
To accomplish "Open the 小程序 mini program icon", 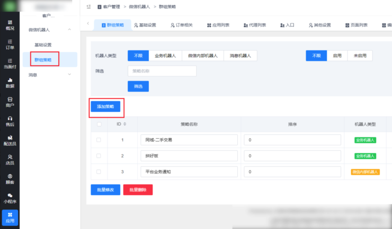I will 10,198.
